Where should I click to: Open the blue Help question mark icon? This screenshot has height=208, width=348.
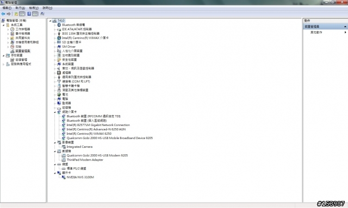click(29, 14)
